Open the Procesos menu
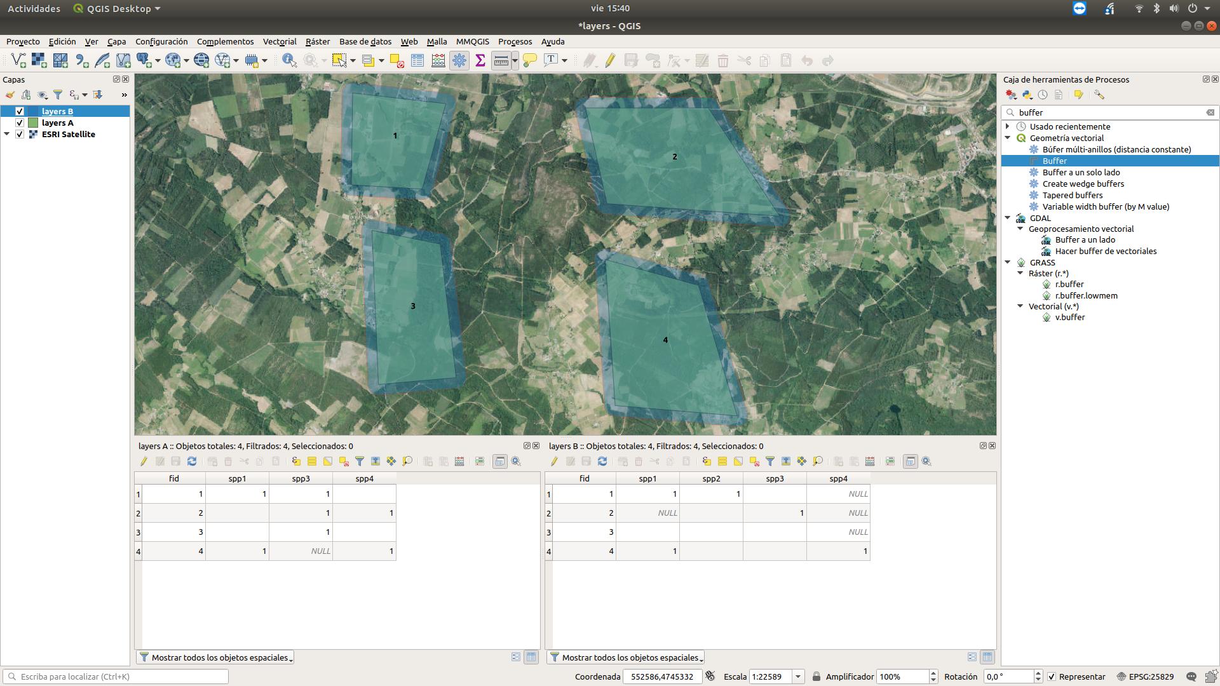This screenshot has width=1220, height=686. coord(515,41)
